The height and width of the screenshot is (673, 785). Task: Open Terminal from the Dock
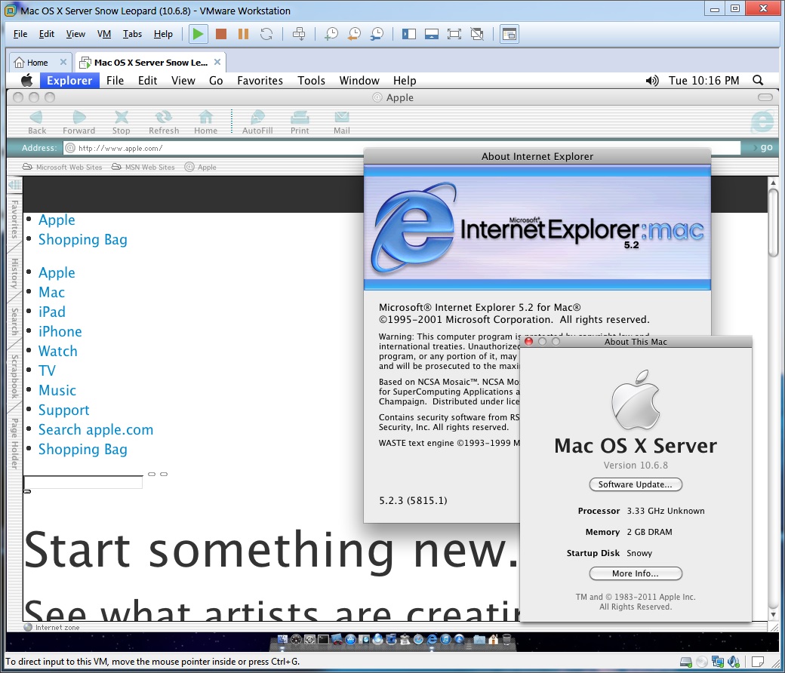323,640
